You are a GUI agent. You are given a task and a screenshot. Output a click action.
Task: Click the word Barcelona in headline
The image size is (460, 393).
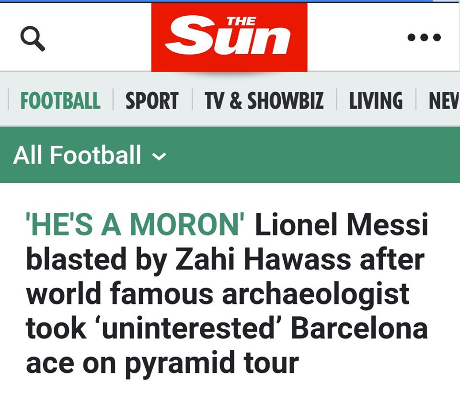(x=359, y=328)
